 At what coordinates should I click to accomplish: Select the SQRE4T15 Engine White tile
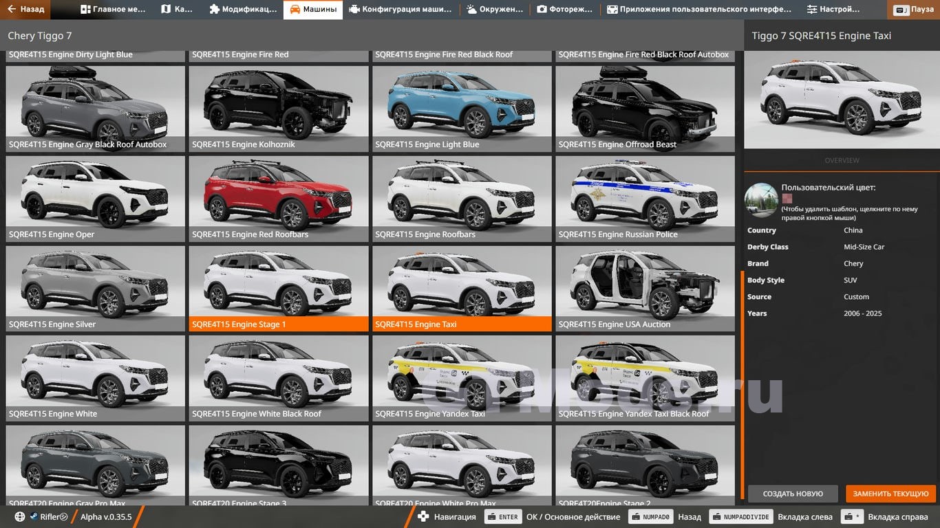(96, 378)
